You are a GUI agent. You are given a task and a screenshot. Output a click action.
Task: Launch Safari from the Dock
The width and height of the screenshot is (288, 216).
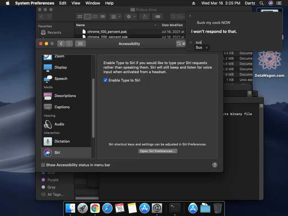(107, 208)
